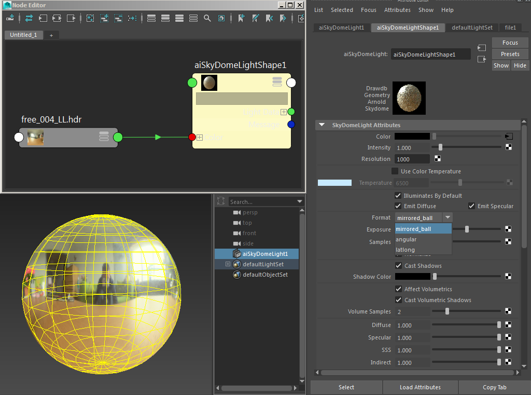This screenshot has width=531, height=395.
Task: Click the Resolution map checker button
Action: (438, 159)
